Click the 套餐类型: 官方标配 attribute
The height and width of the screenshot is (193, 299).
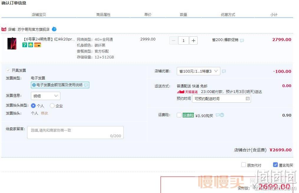[93, 51]
